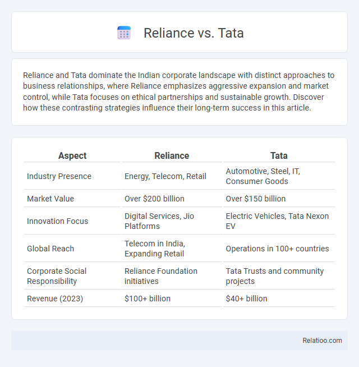Click the Reliance vs. Tata heading
This screenshot has height=367, width=359.
pyautogui.click(x=194, y=33)
